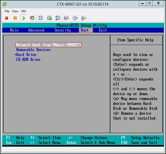
Task: Click the green Power On play icon
Action: 24,18
